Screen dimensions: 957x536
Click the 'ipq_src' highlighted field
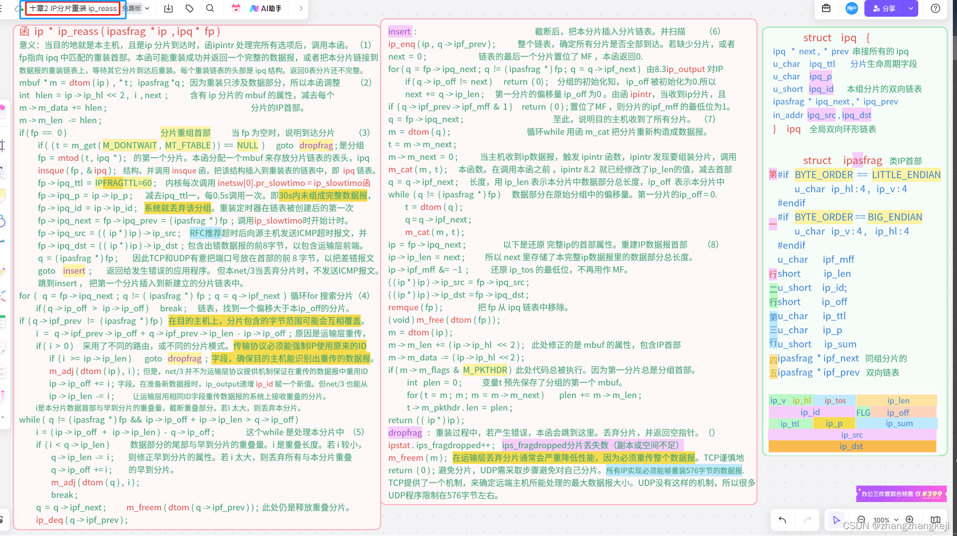pyautogui.click(x=821, y=115)
